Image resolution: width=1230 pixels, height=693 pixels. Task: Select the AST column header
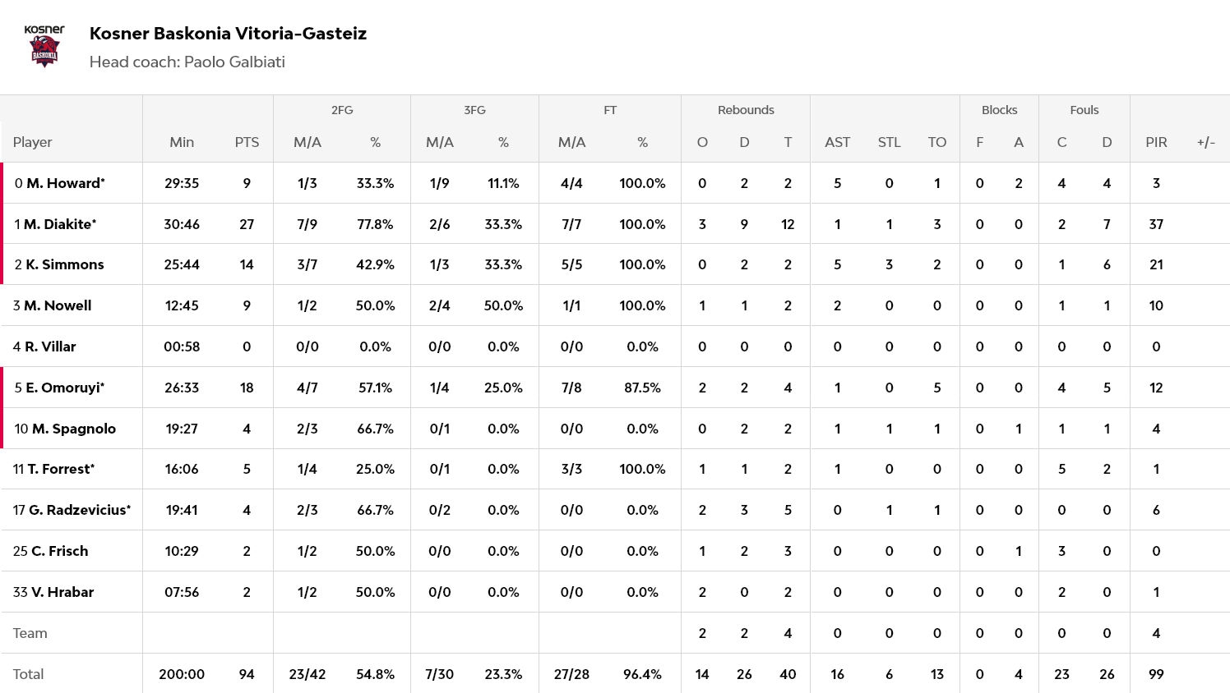click(837, 142)
